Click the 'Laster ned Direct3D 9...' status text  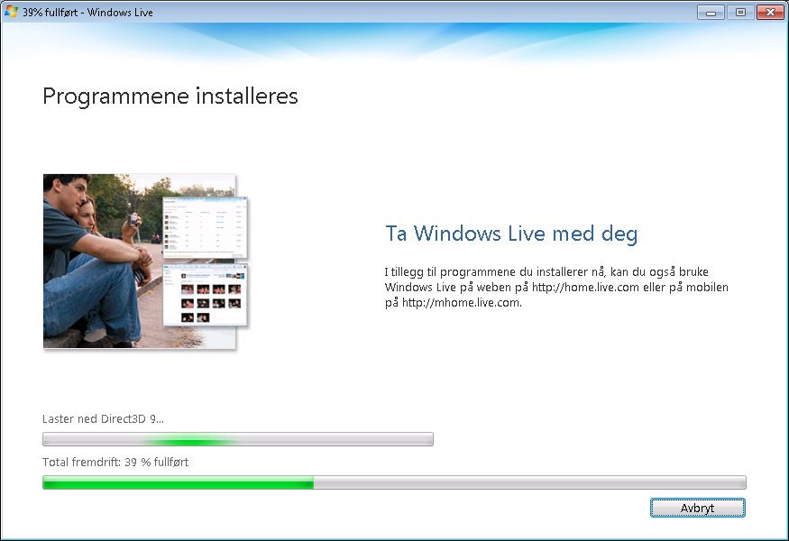(103, 418)
